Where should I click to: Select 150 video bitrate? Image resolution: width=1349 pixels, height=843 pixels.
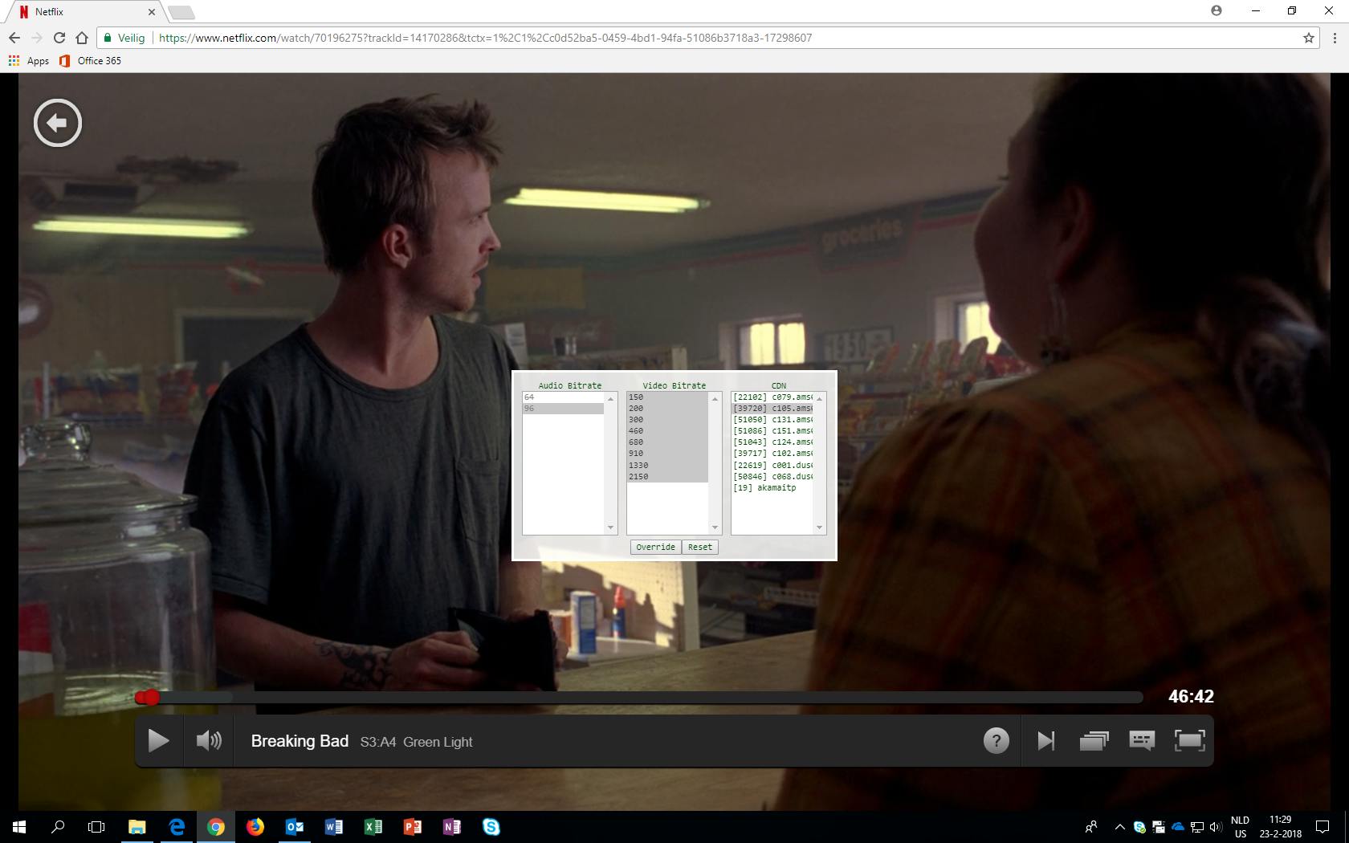click(667, 397)
